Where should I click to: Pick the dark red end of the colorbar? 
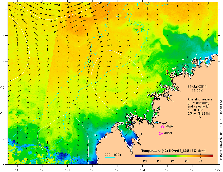point(211,156)
